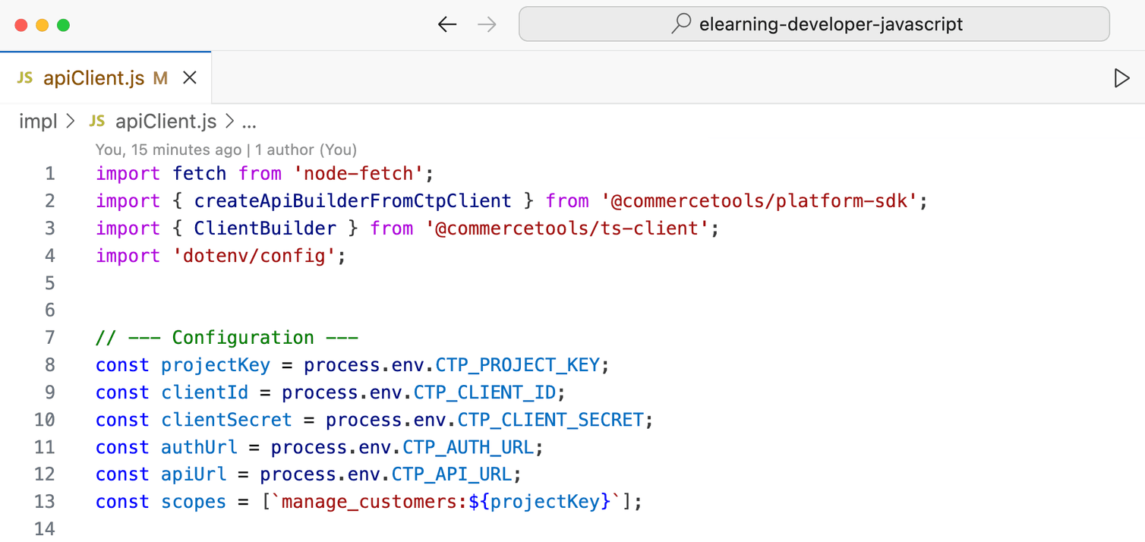Click the Go Forward arrow

tap(487, 24)
